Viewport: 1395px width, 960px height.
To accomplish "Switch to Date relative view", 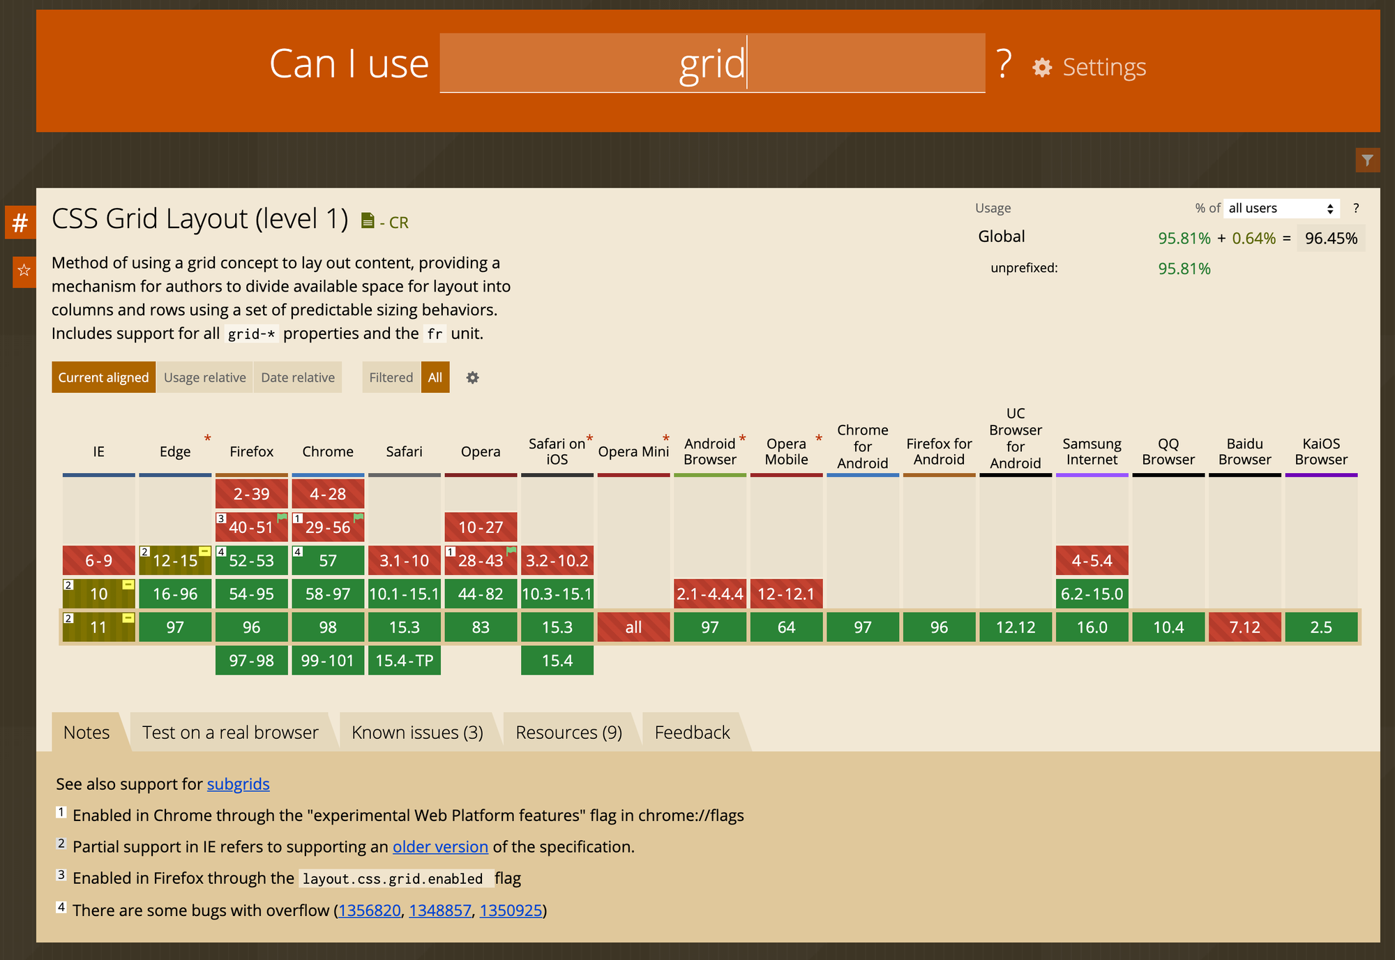I will (x=298, y=377).
